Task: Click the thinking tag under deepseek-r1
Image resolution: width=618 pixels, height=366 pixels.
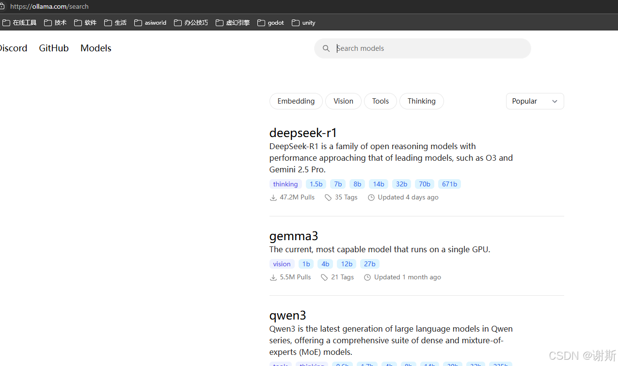Action: click(x=285, y=184)
